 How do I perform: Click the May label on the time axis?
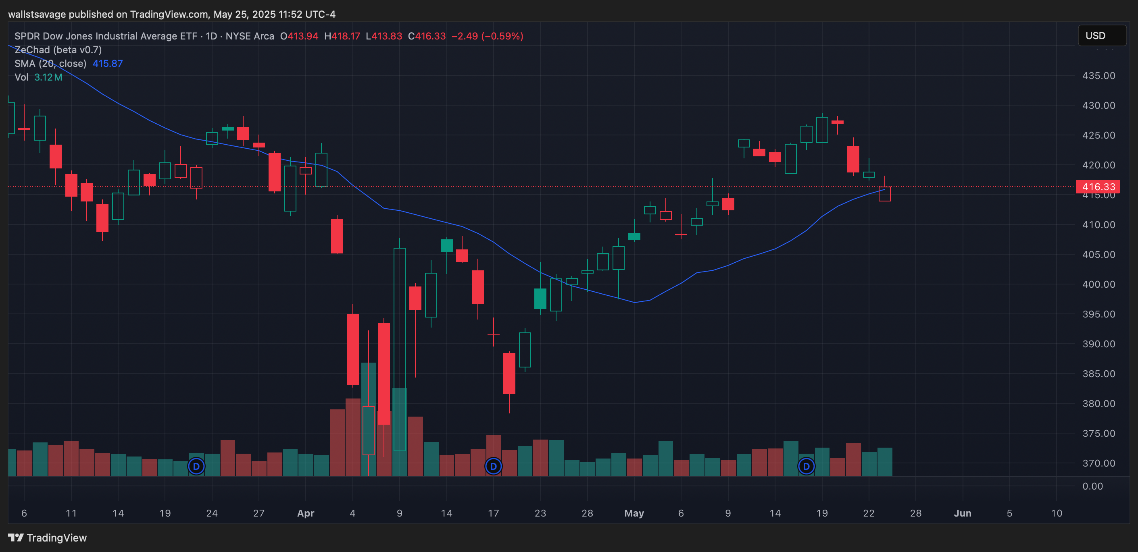pos(634,513)
